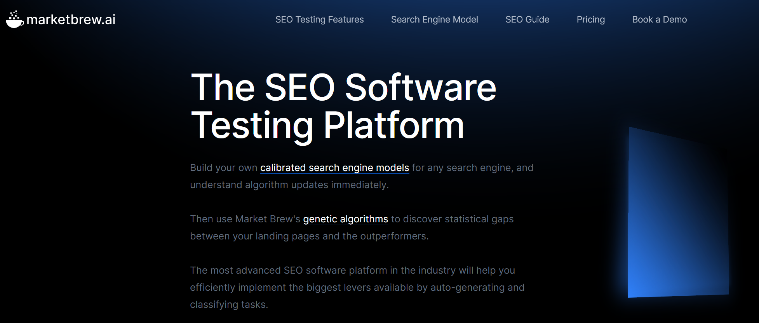Click the glowing blue panel graphic

point(678,218)
